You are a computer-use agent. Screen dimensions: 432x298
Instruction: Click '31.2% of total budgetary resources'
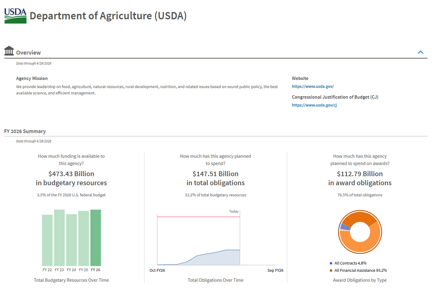pyautogui.click(x=215, y=195)
